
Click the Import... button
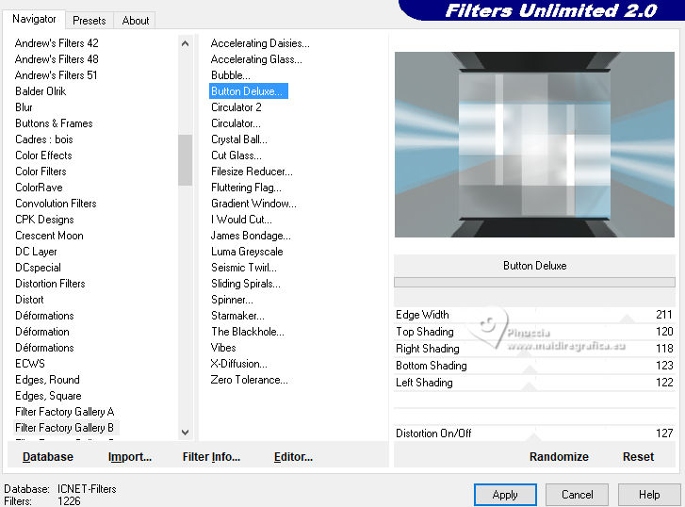tap(130, 457)
